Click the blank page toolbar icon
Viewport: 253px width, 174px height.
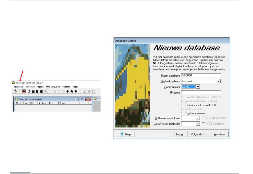coord(93,91)
